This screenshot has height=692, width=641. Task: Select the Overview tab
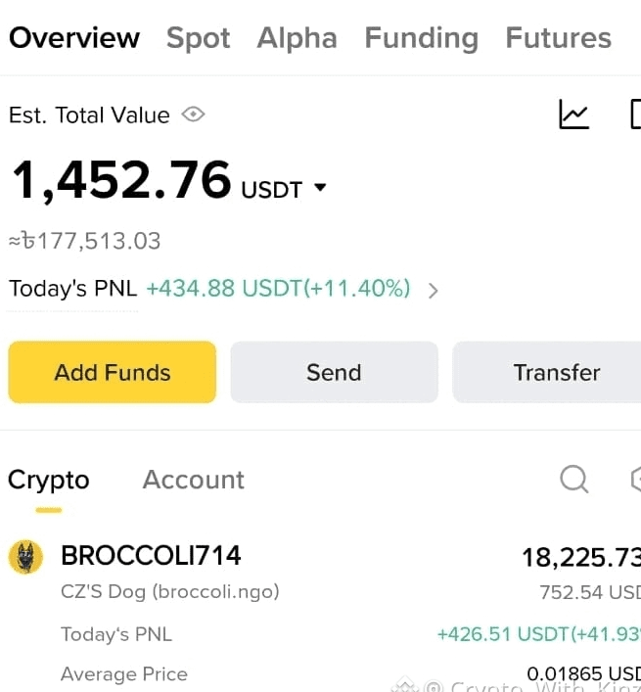[x=74, y=37]
